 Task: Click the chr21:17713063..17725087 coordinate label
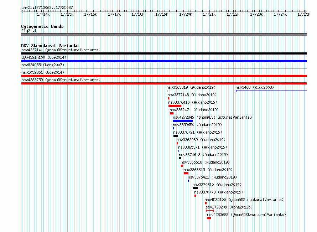[47, 7]
